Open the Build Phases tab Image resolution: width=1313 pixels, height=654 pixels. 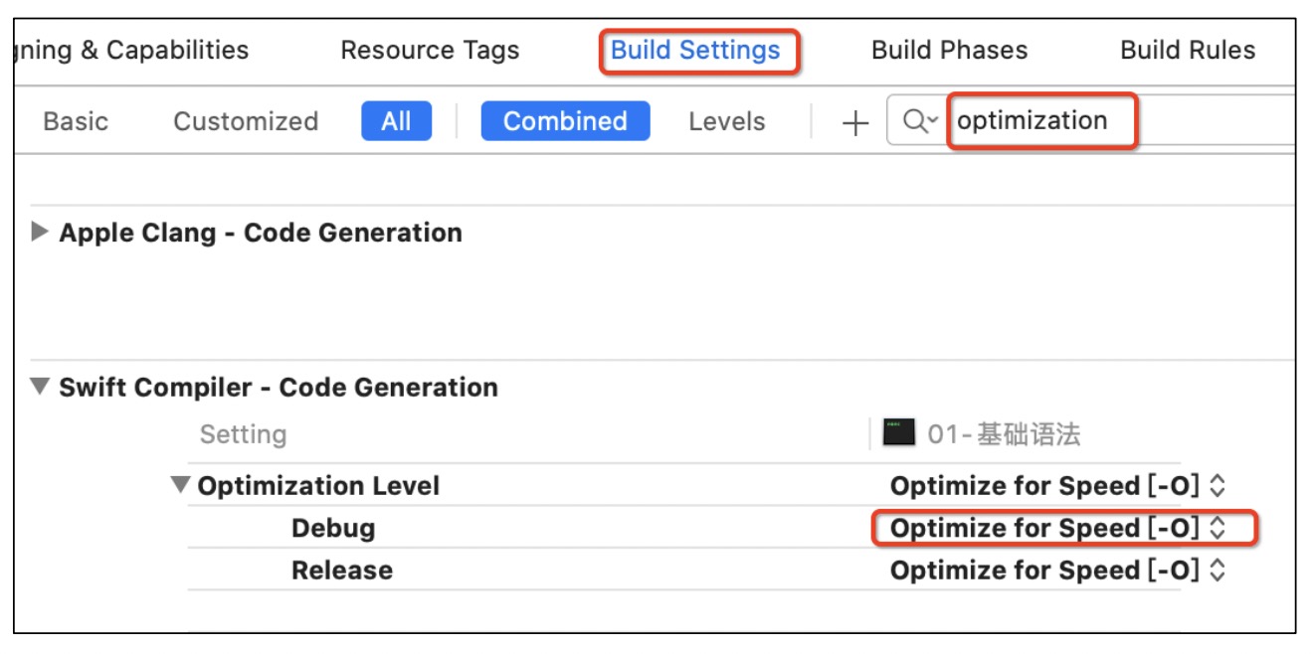(x=949, y=50)
